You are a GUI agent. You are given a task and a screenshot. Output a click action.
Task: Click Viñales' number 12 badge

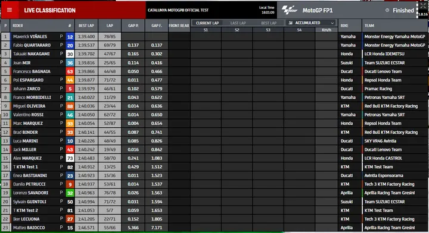70,37
